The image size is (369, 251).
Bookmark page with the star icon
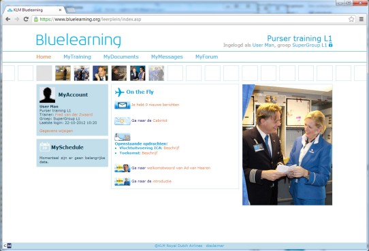351,19
